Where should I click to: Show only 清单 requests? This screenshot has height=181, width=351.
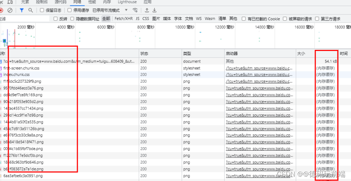click(x=222, y=19)
